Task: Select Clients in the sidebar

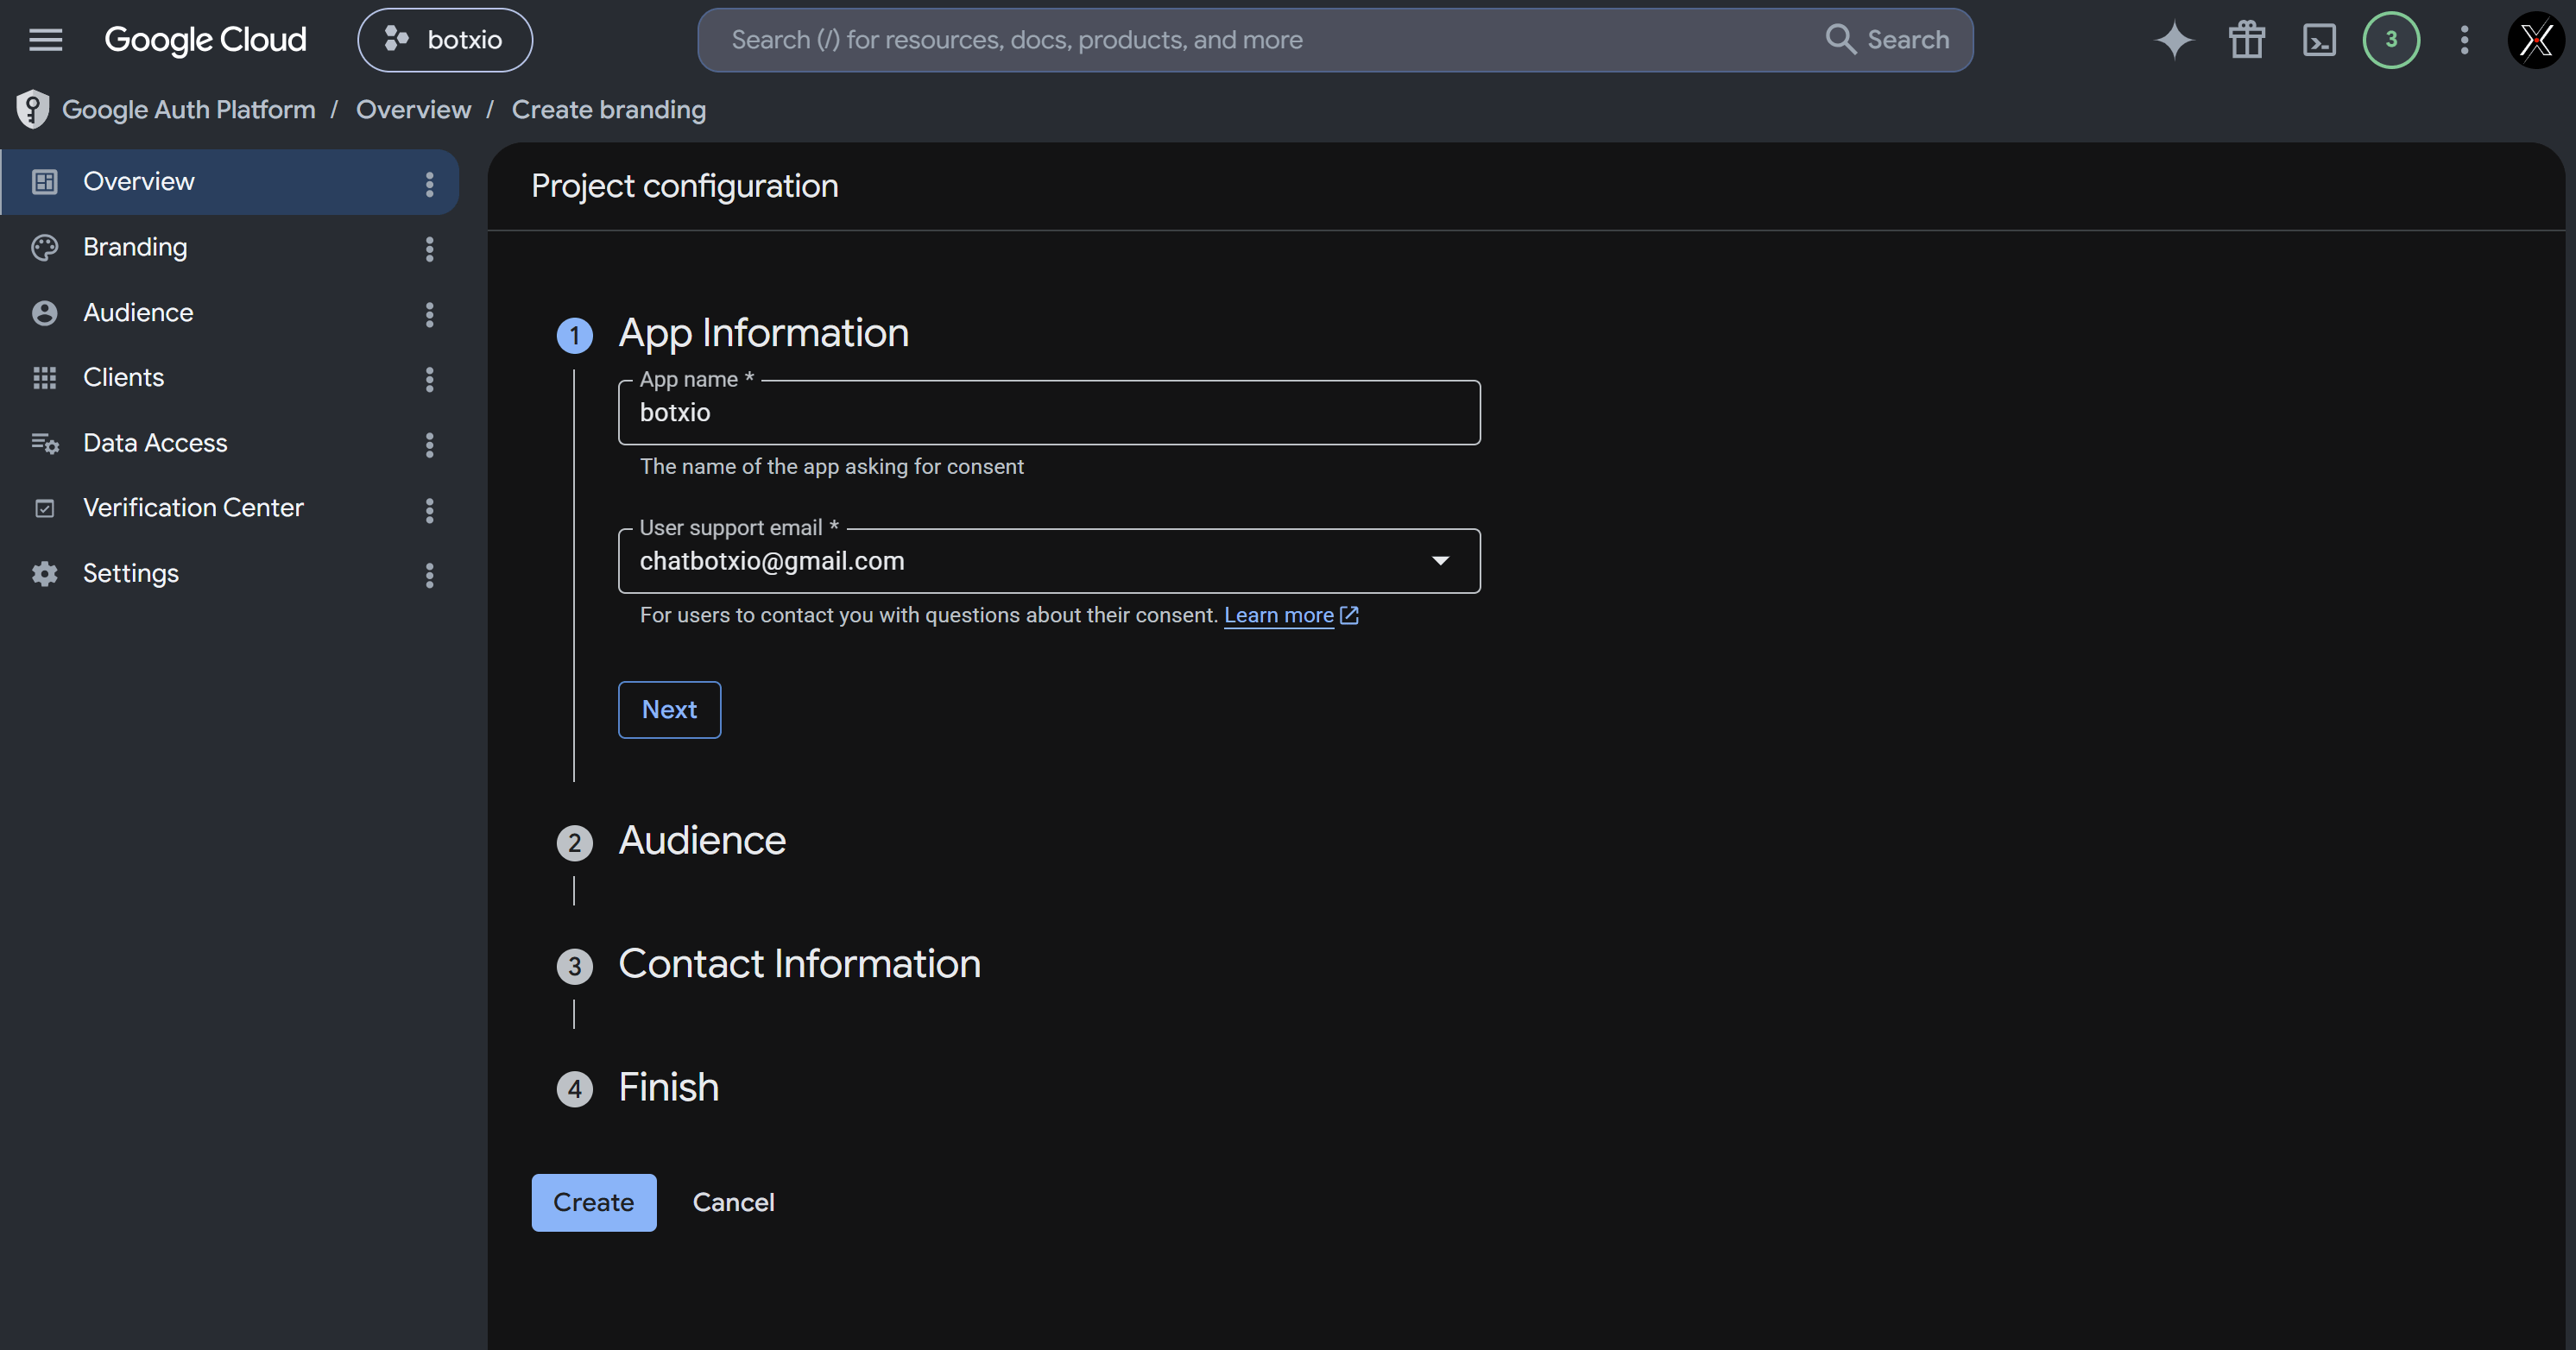Action: pos(230,378)
